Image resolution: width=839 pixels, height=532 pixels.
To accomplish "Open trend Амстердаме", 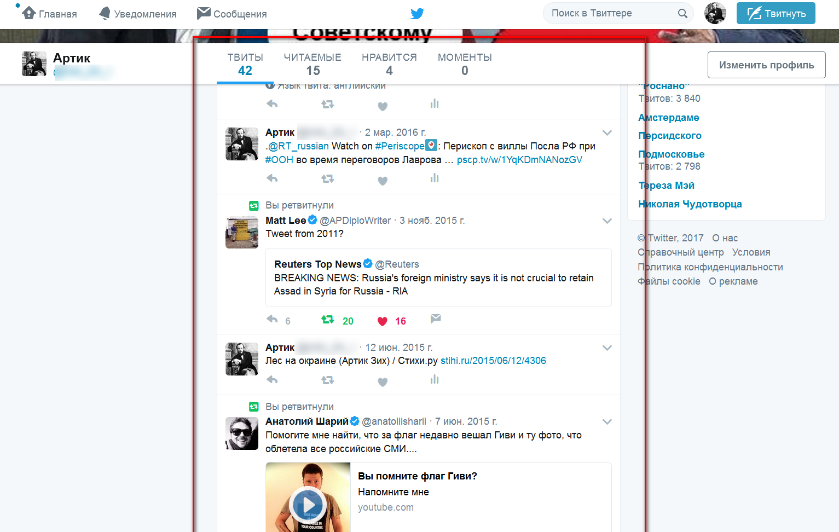I will 668,118.
